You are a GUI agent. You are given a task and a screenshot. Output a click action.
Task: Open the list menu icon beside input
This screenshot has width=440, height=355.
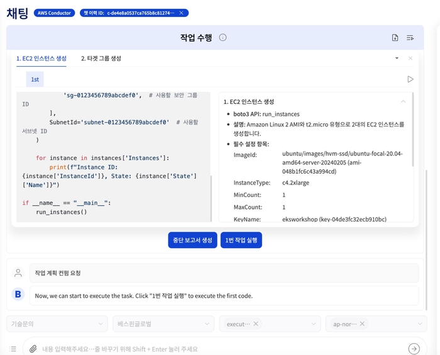pyautogui.click(x=13, y=349)
